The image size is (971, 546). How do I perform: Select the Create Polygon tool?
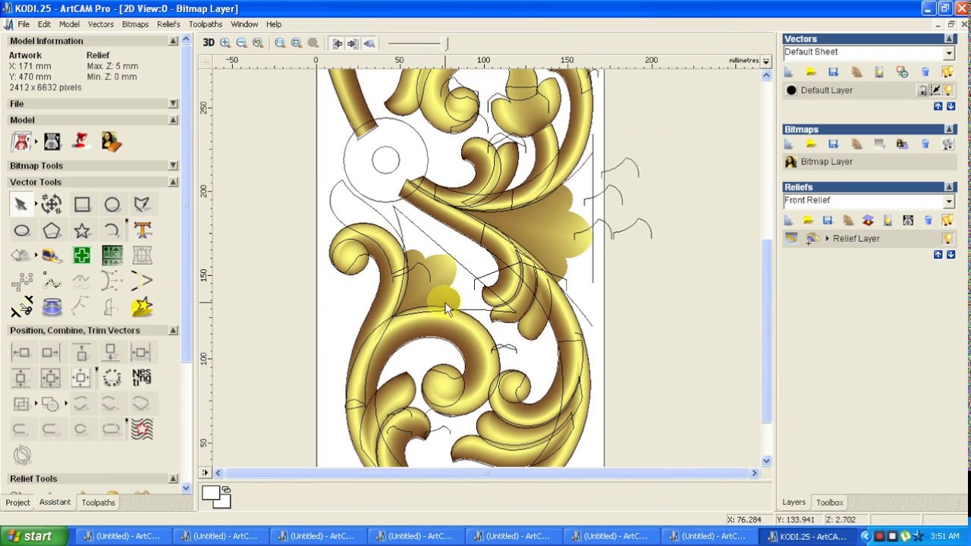pyautogui.click(x=52, y=231)
